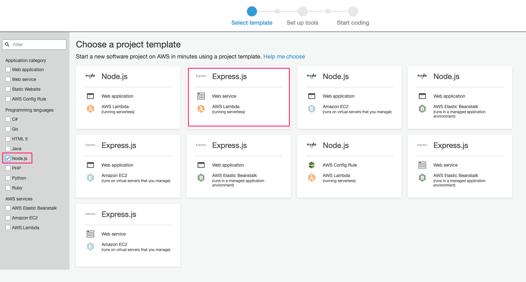Viewport: 526px width, 282px height.
Task: Click the Programming languages heading
Action: pos(29,110)
